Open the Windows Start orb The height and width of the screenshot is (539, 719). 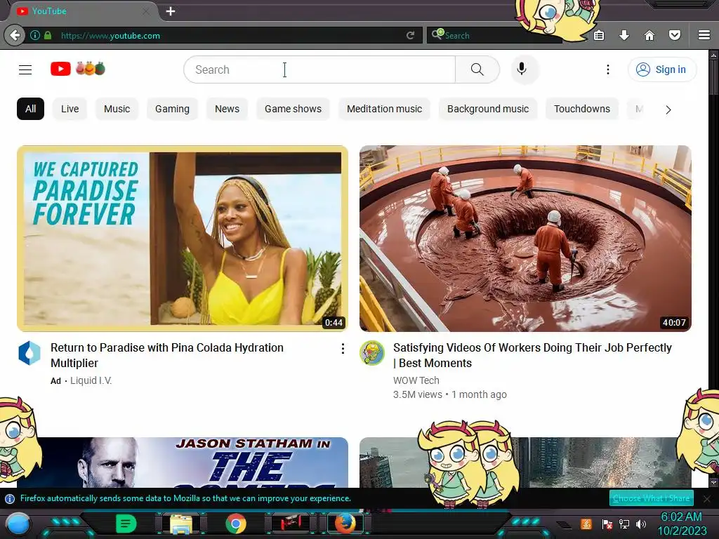click(x=18, y=524)
